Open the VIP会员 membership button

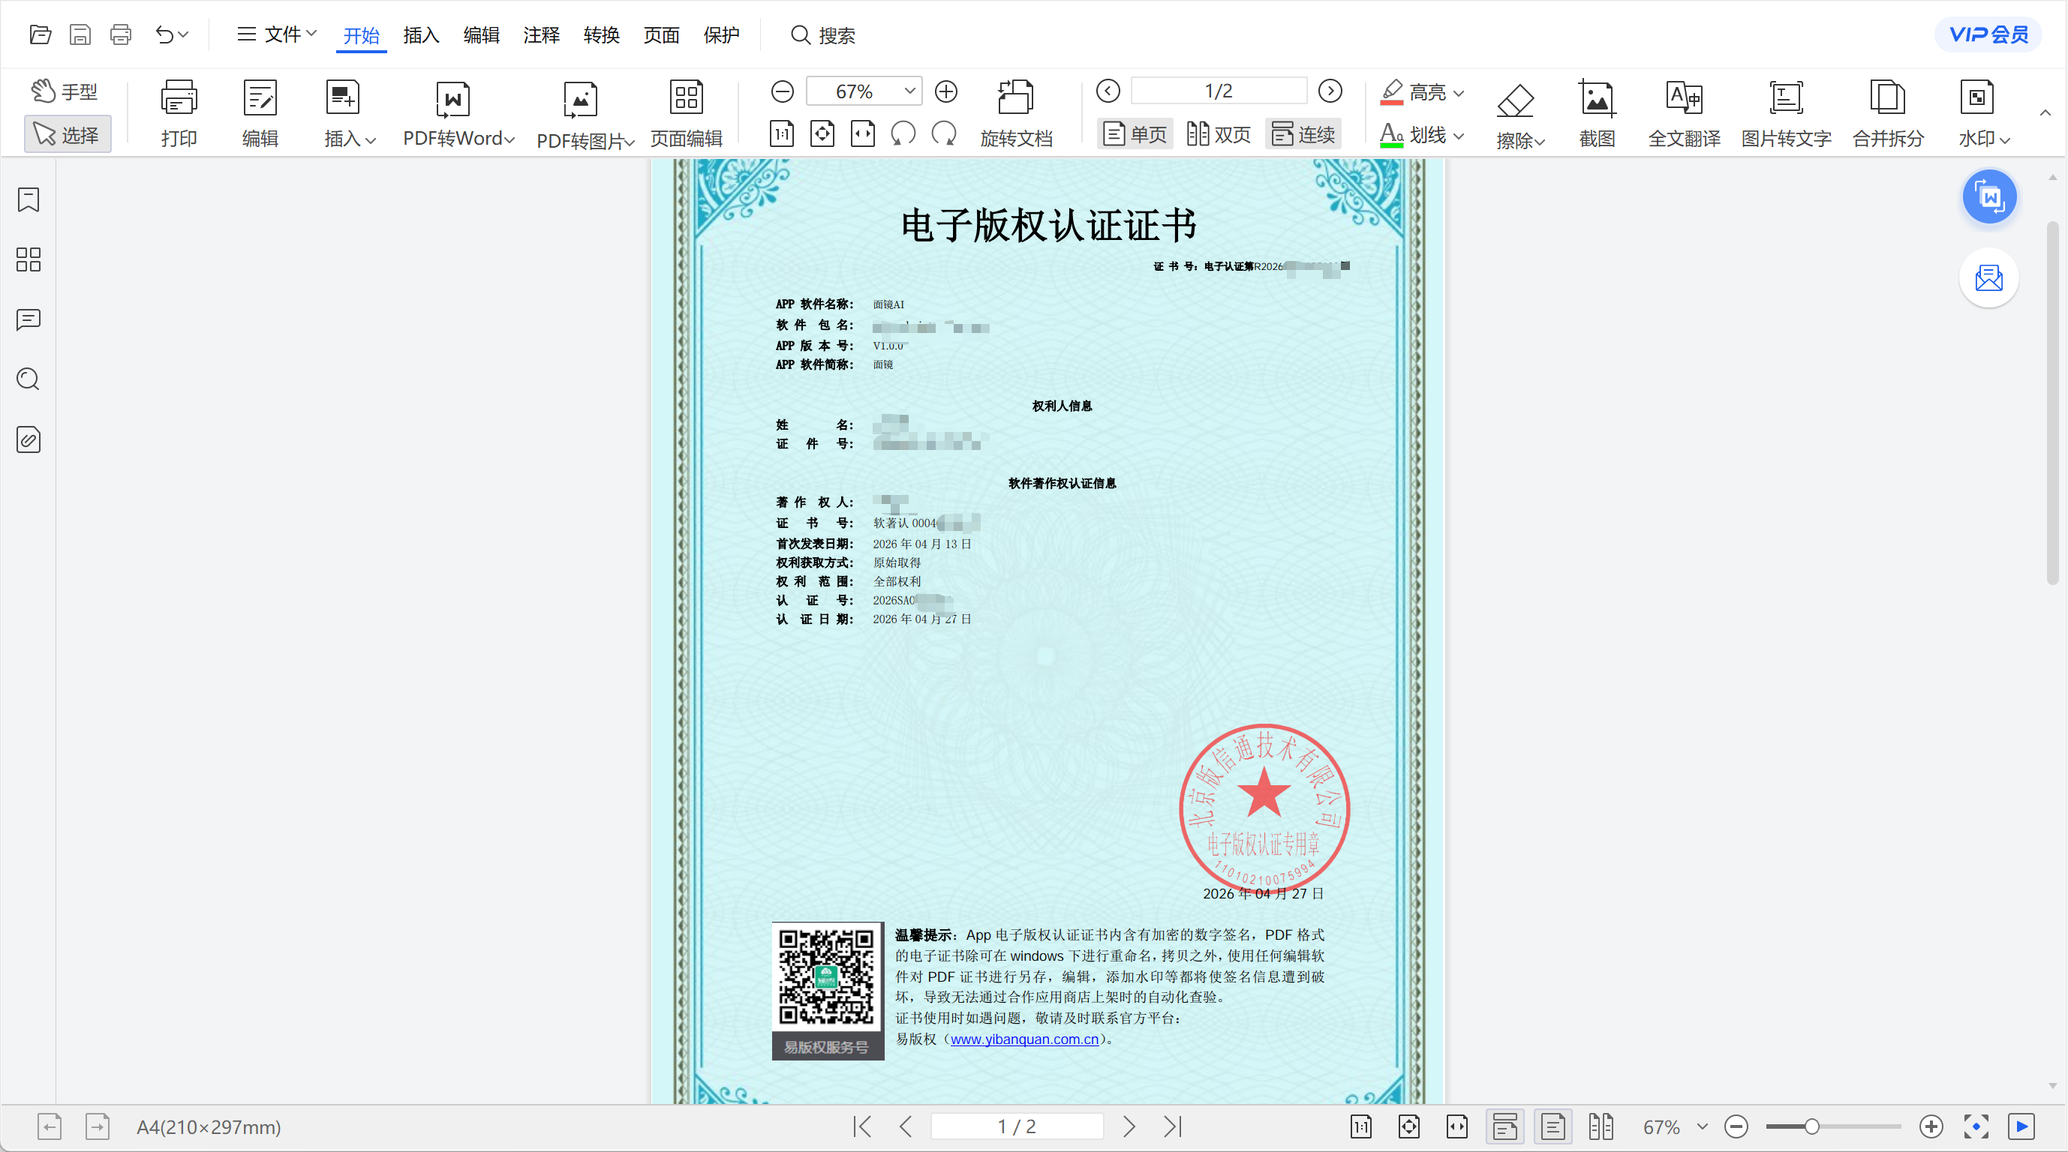(x=1989, y=34)
